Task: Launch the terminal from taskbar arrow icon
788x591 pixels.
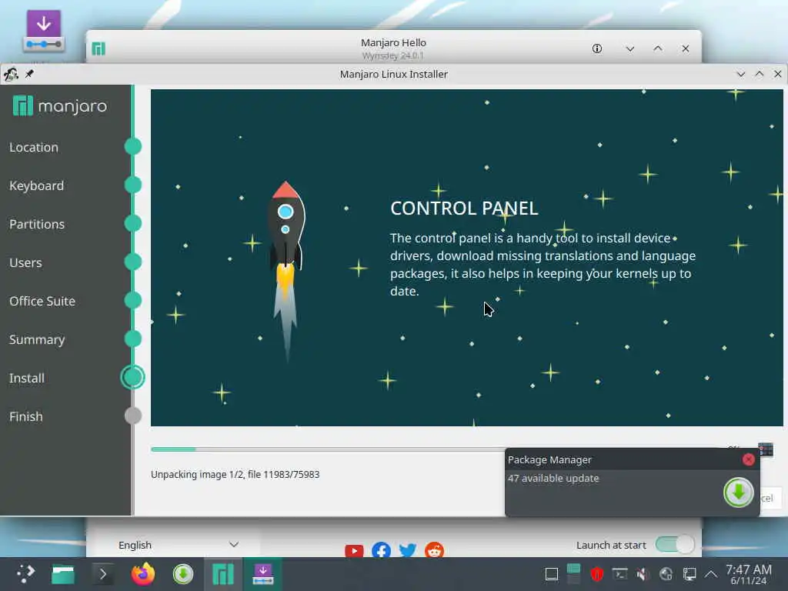Action: 103,574
